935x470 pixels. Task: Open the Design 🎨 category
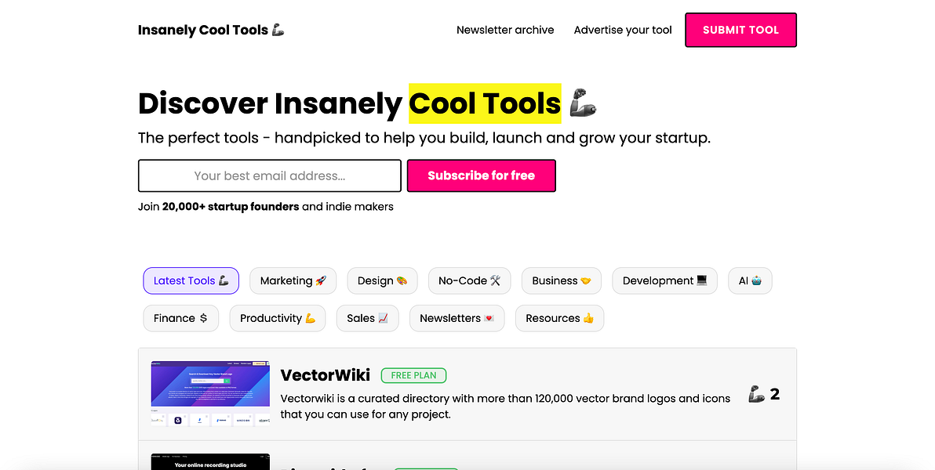coord(382,280)
